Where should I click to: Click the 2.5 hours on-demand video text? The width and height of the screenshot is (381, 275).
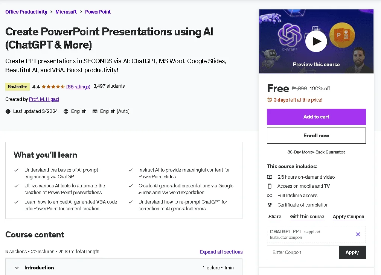(306, 177)
